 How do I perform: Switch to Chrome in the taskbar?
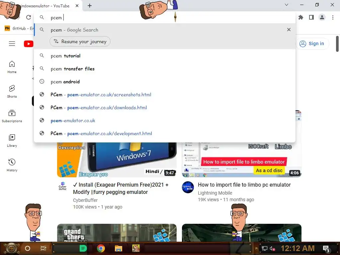[101, 248]
